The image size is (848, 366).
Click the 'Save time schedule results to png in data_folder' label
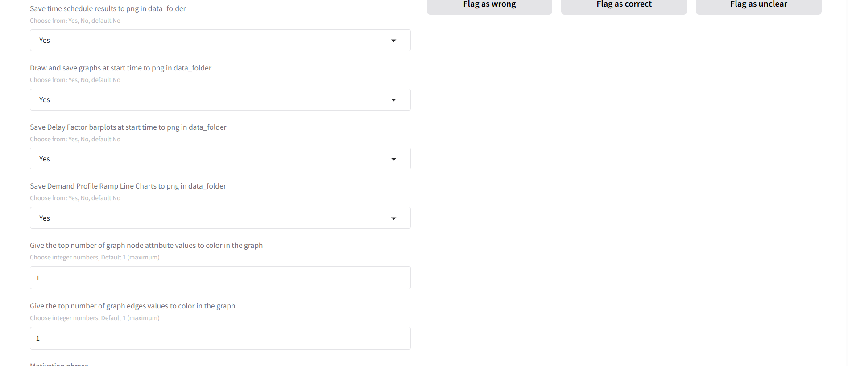pos(108,8)
